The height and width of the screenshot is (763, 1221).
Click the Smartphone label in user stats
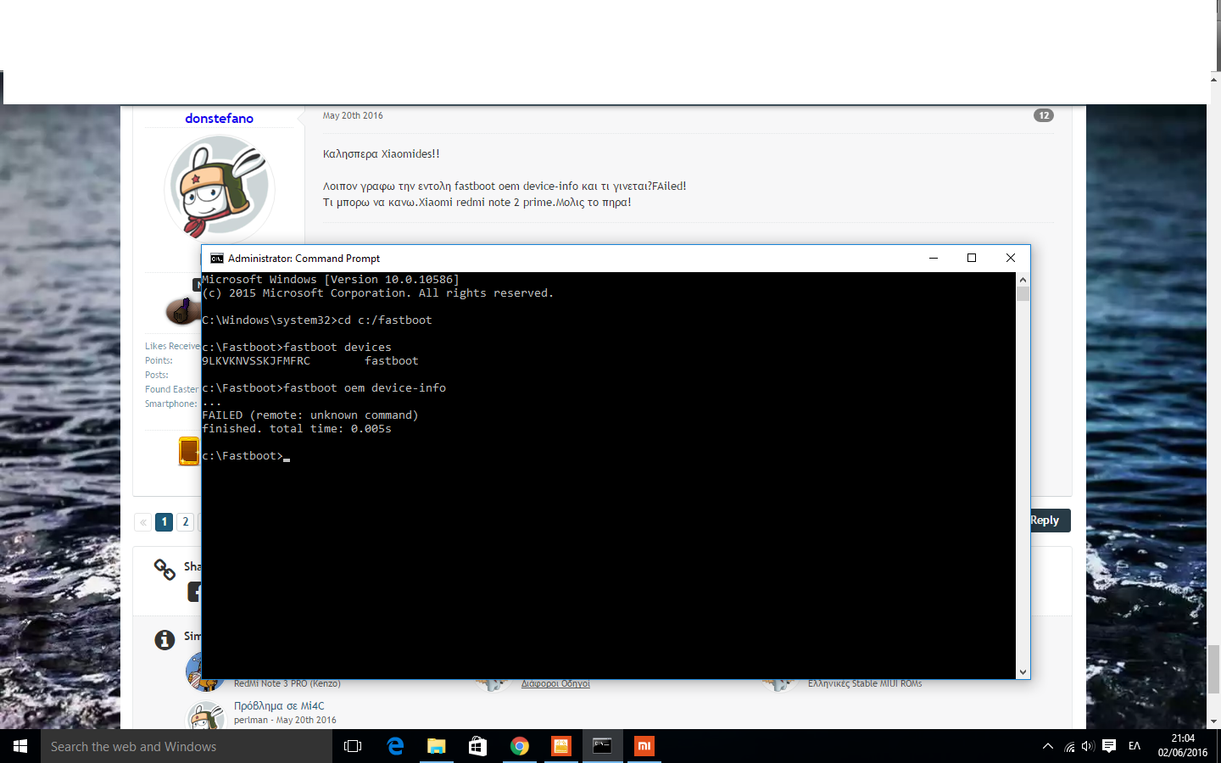170,404
